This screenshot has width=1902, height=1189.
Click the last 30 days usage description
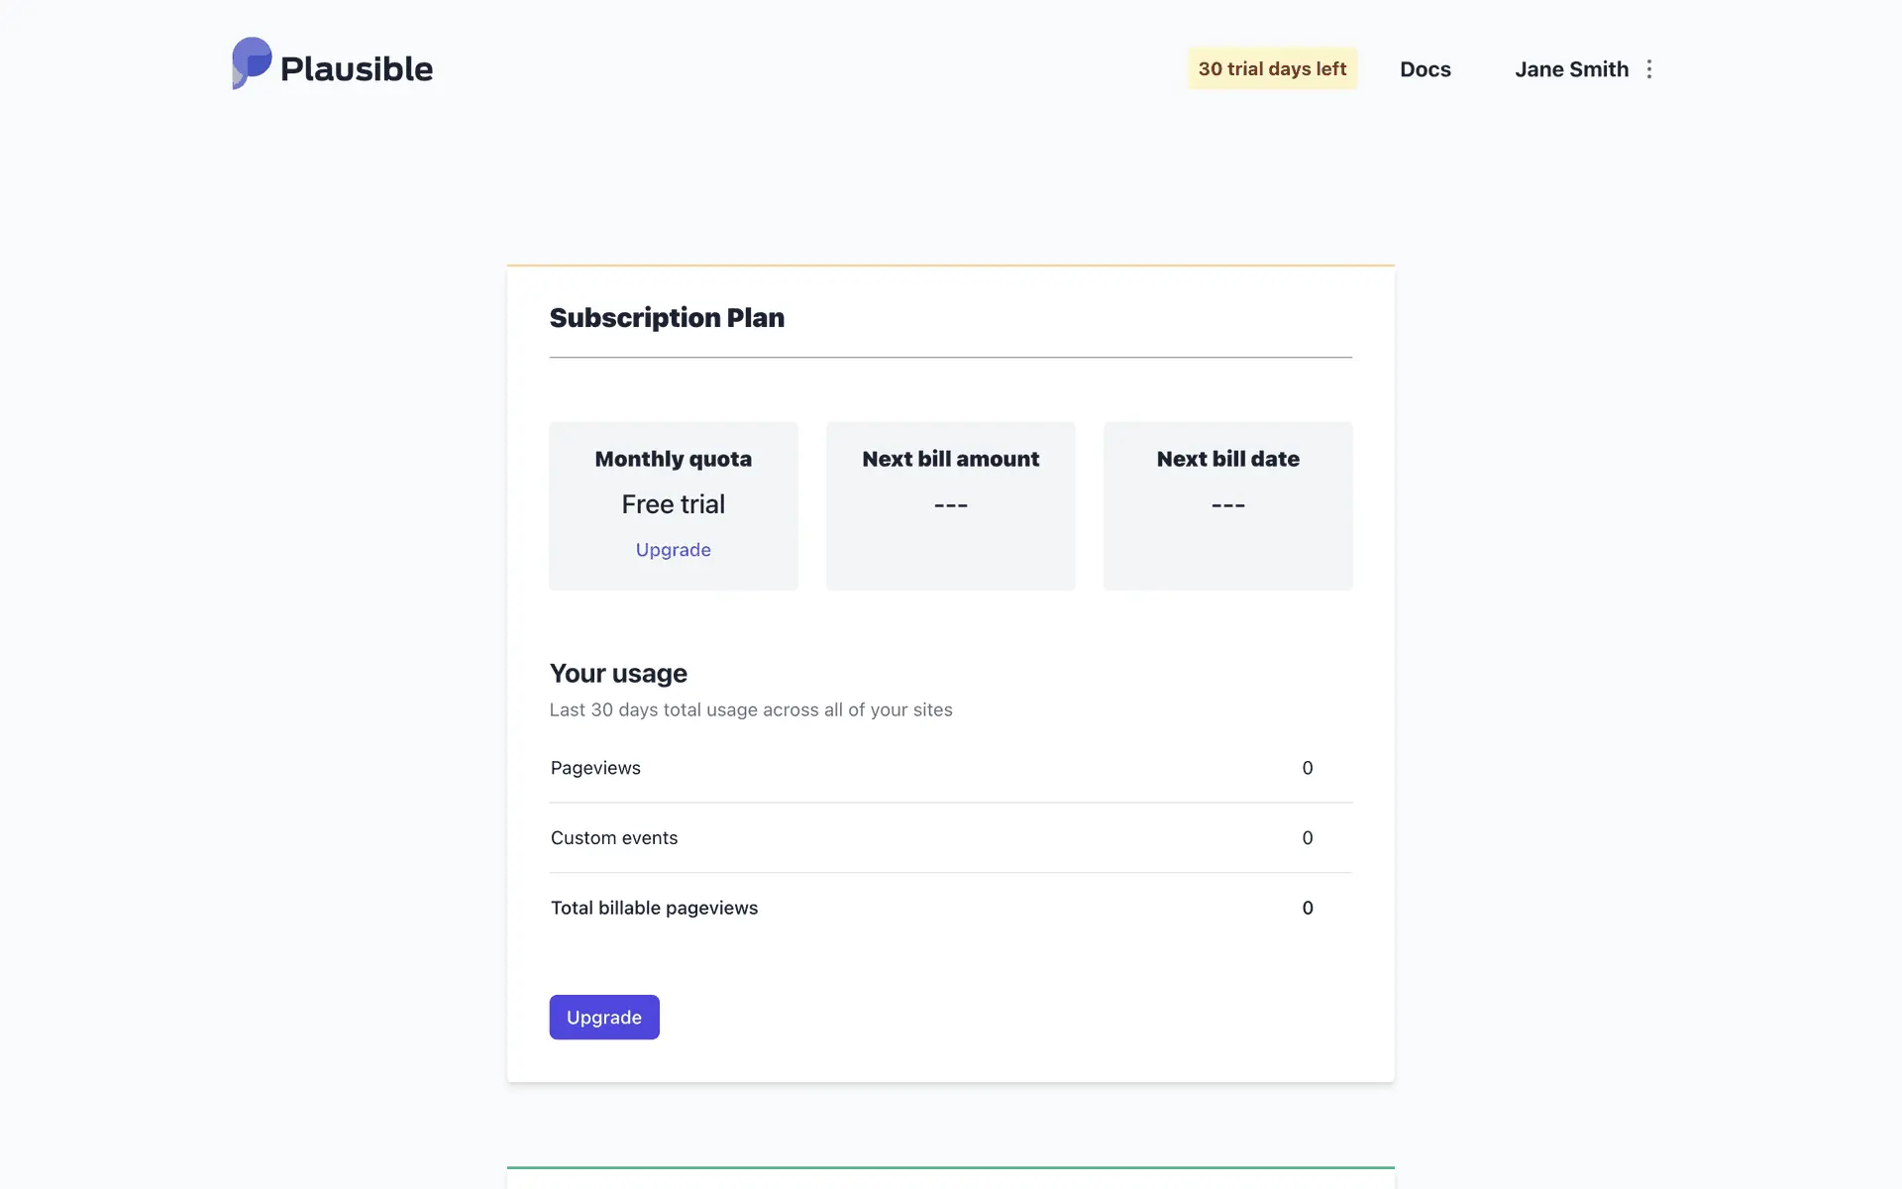tap(750, 710)
